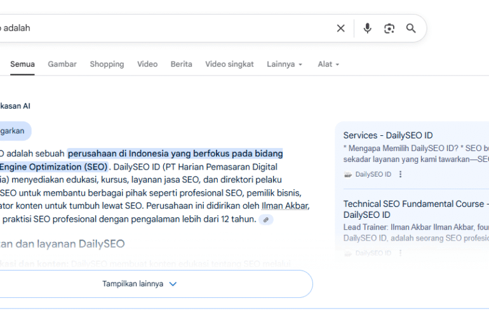The image size is (489, 327).
Task: Open the Berita results tab
Action: click(181, 64)
